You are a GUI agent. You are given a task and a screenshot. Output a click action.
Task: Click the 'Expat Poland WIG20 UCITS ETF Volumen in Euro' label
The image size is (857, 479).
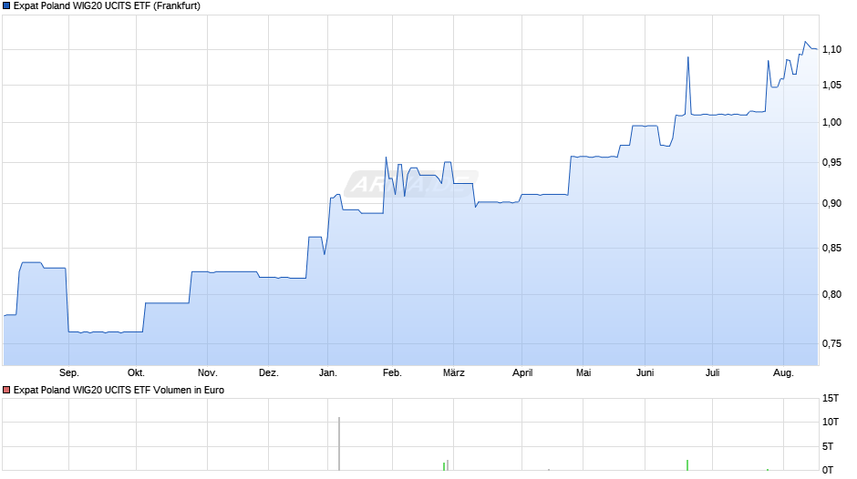[x=119, y=390]
